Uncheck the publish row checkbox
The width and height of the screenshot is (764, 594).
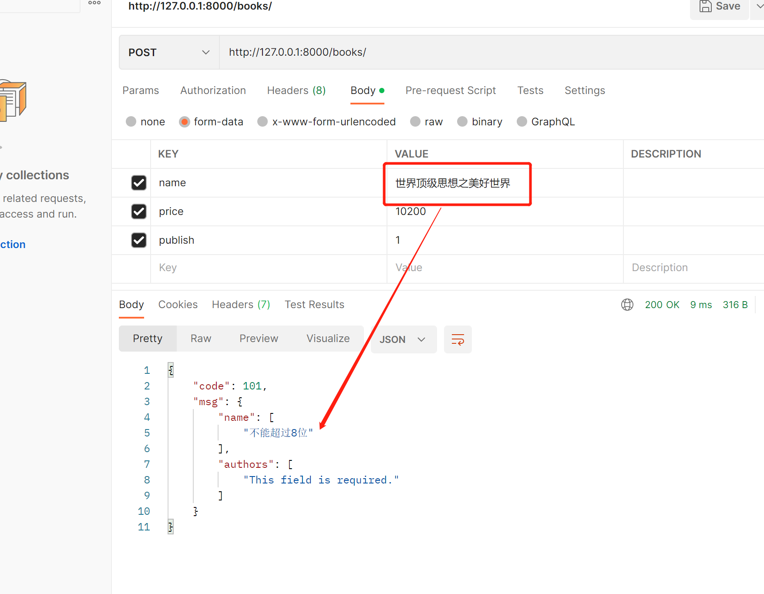139,240
